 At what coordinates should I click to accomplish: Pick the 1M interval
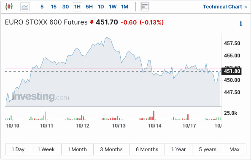pos(124,7)
